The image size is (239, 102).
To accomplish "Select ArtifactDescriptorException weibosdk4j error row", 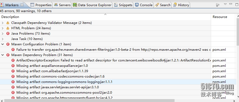I will coord(114,60).
